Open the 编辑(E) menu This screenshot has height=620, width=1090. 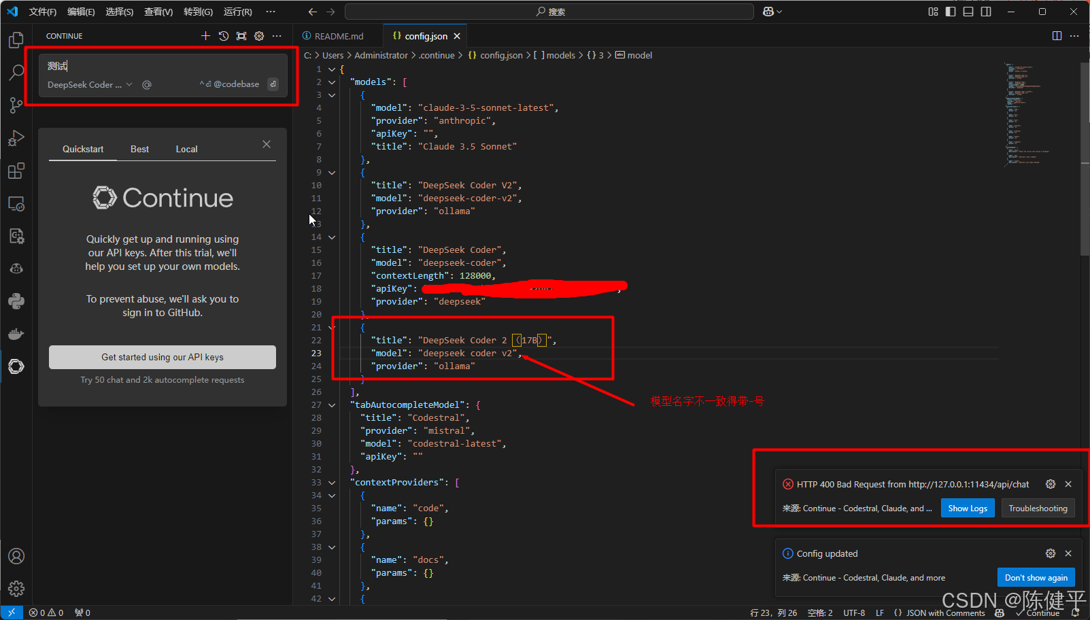[x=81, y=12]
